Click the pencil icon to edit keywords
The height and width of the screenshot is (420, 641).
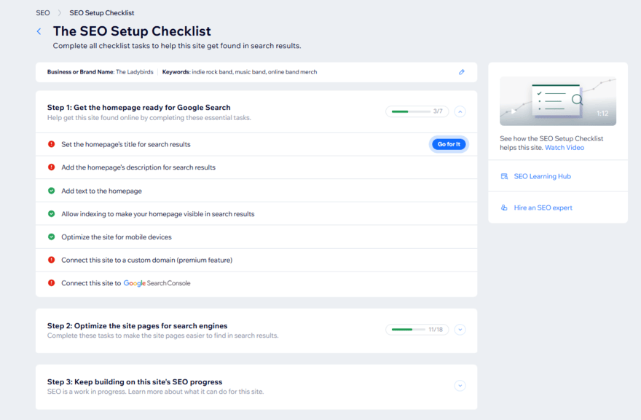[x=460, y=72]
